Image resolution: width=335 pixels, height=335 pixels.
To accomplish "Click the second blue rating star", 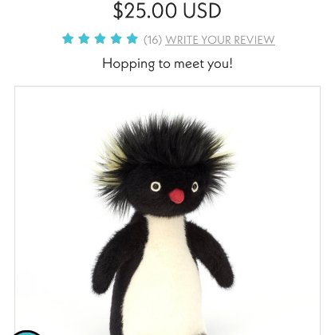I will click(84, 39).
